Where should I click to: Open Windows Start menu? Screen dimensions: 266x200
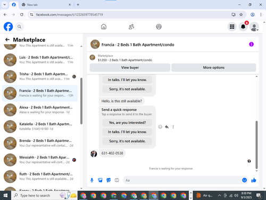pyautogui.click(x=5, y=196)
